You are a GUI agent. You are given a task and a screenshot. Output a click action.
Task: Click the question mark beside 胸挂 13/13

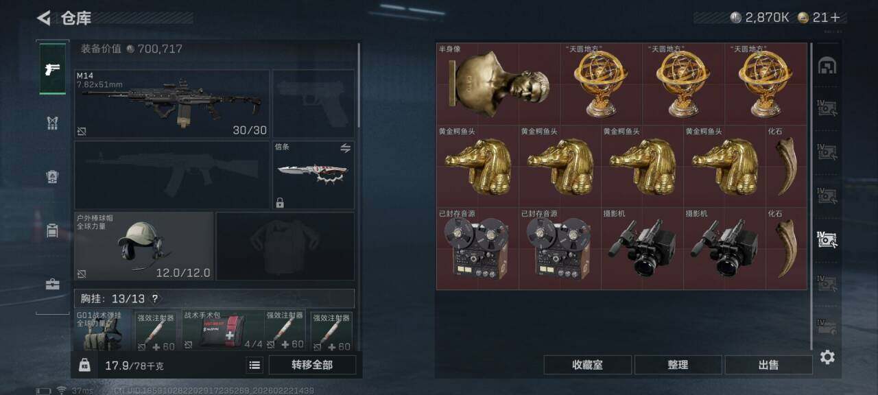click(154, 299)
